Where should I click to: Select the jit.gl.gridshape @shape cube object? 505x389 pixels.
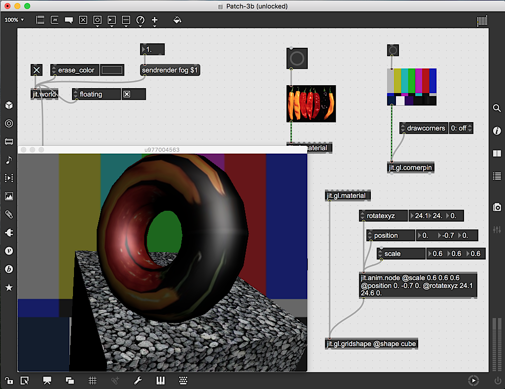coord(372,344)
